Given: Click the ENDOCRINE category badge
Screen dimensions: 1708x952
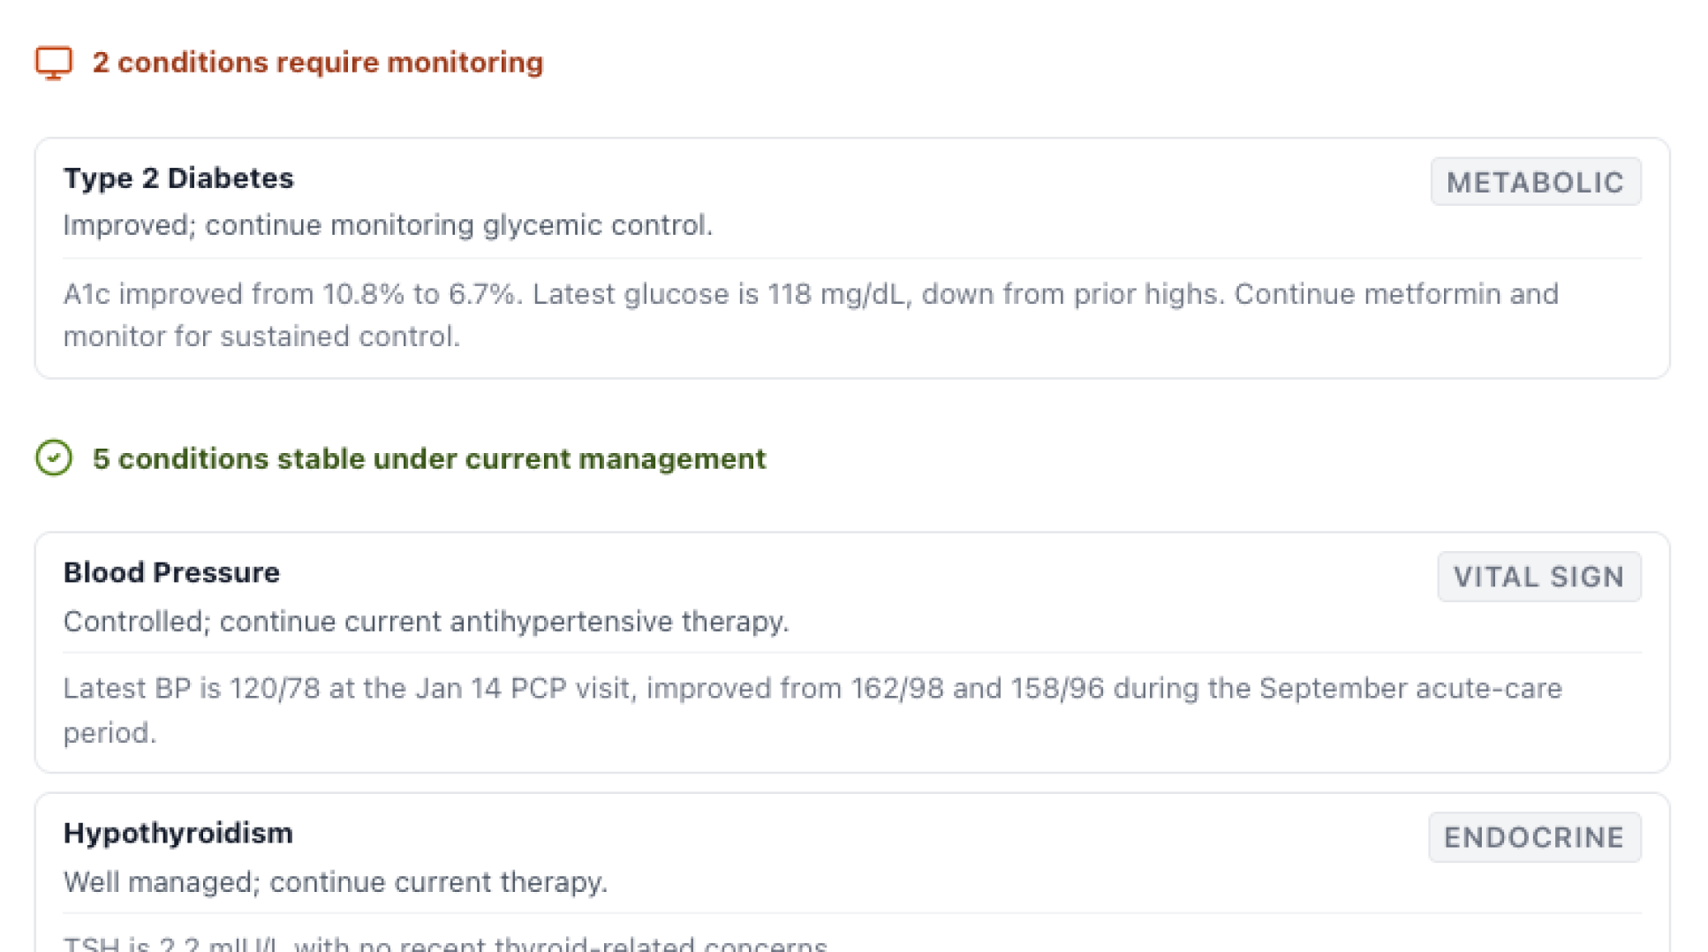Looking at the screenshot, I should click(x=1534, y=837).
